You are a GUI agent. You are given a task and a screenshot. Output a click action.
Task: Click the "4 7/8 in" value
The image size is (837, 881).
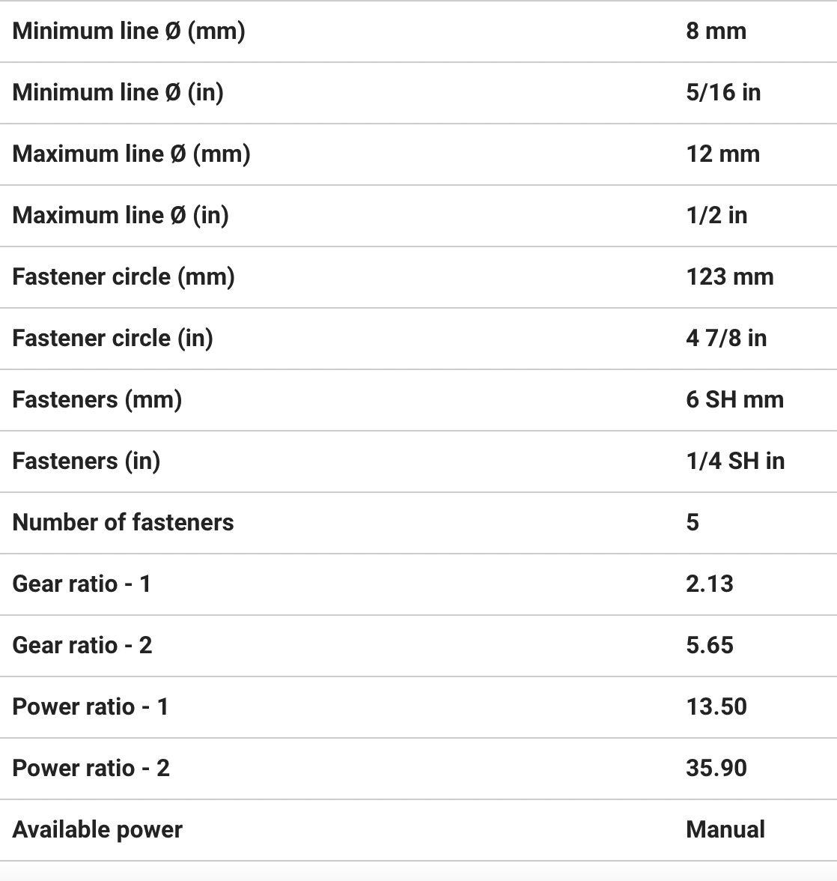click(725, 339)
